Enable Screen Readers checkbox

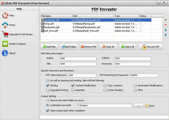(x=104, y=90)
